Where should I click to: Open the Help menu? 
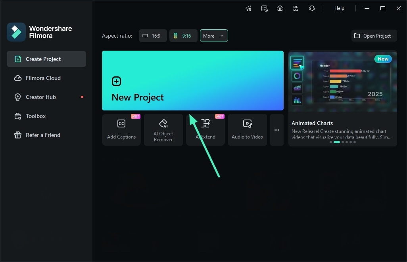[339, 8]
